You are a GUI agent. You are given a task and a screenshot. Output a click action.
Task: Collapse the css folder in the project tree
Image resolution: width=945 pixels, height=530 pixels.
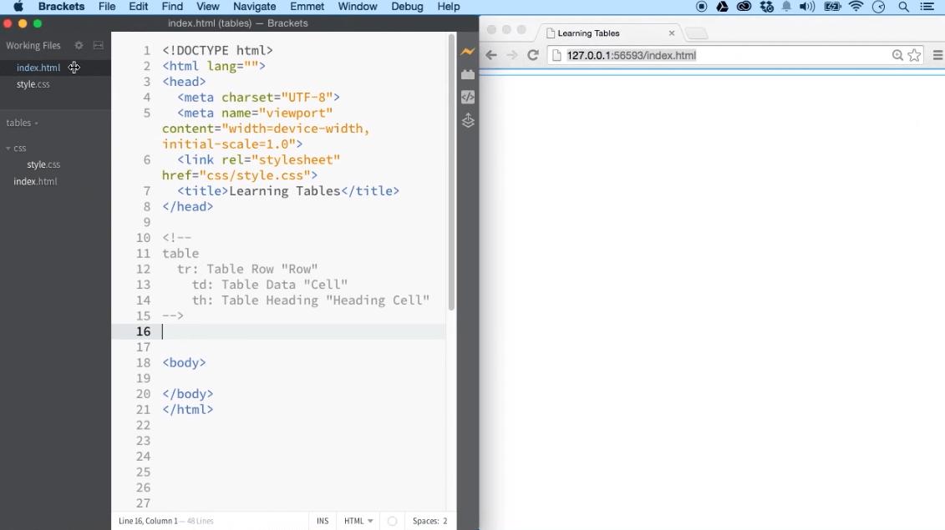(x=9, y=148)
